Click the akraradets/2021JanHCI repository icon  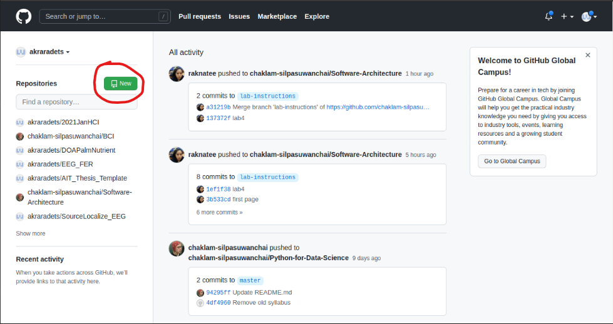(20, 122)
